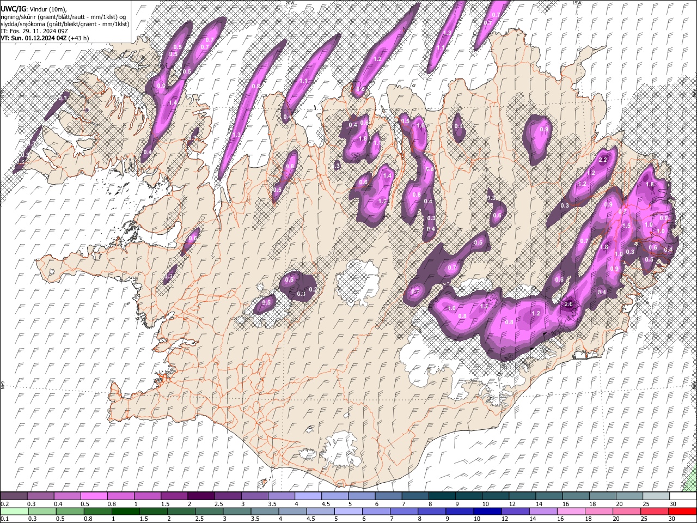Click the 'VT: Sun. 01.12.2024 04Z' valid time
The image size is (697, 523).
34,38
